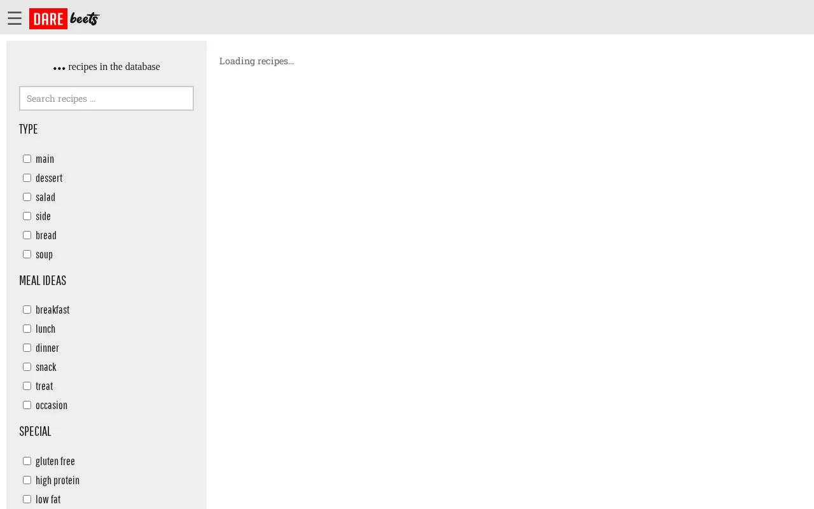Enable the dessert filter checkbox
The image size is (814, 509).
click(x=27, y=178)
